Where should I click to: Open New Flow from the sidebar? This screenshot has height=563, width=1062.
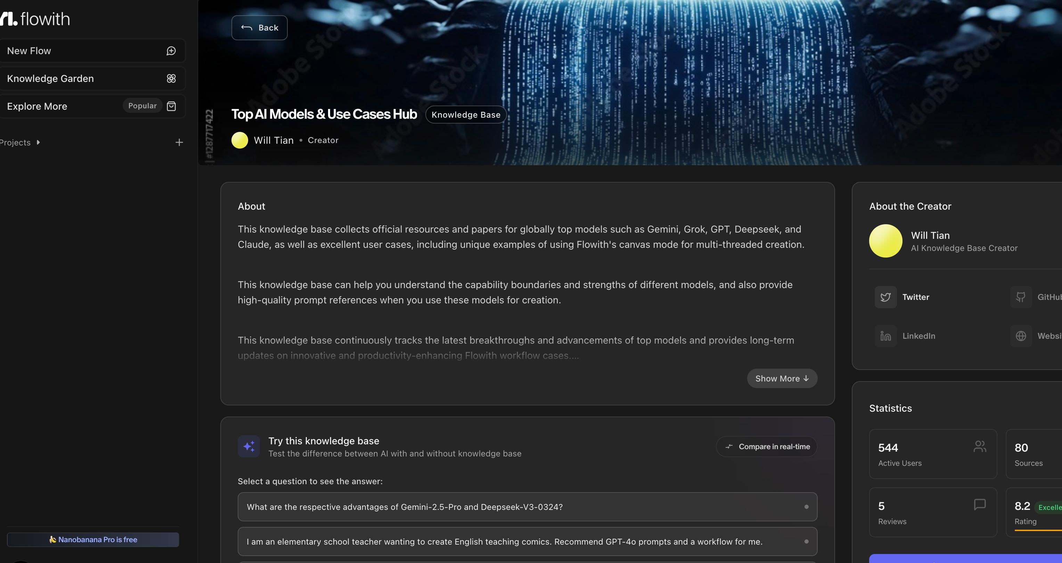click(x=92, y=51)
